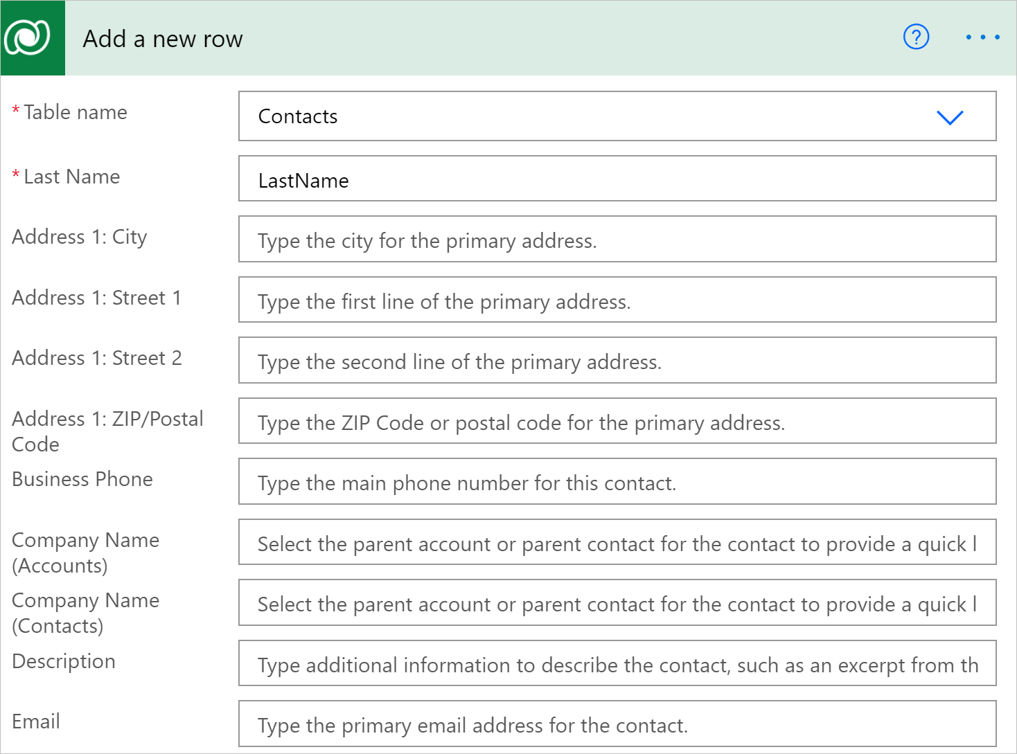Click the Company Name (Accounts) field
The image size is (1017, 754).
click(617, 543)
